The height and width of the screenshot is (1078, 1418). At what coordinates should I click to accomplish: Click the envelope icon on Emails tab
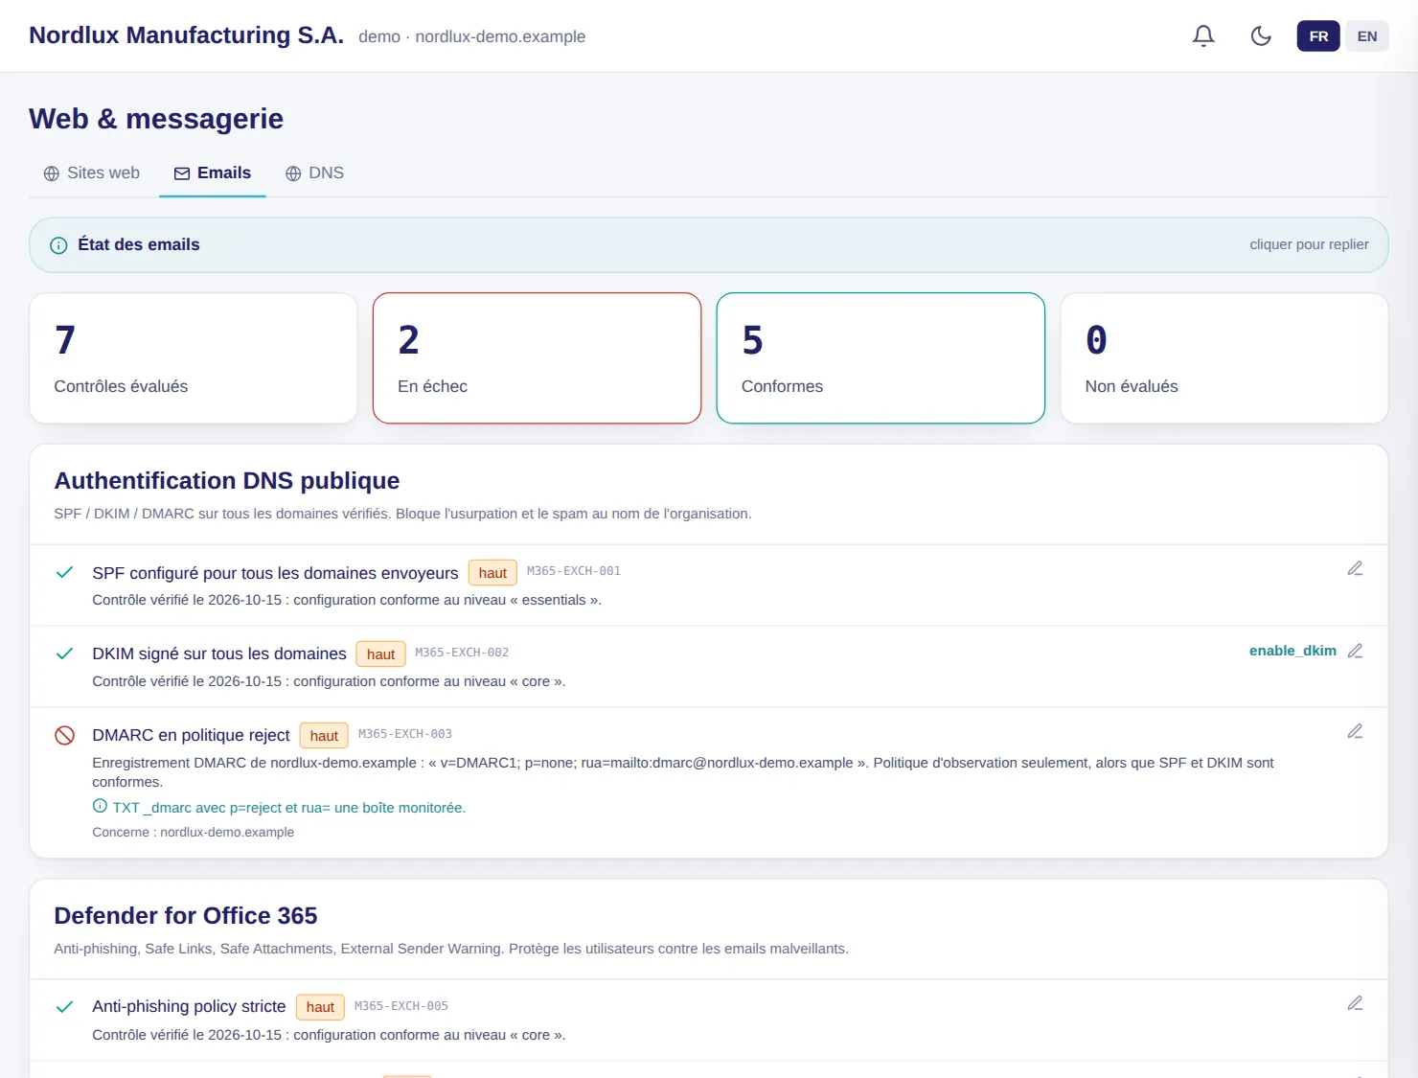[x=182, y=173]
